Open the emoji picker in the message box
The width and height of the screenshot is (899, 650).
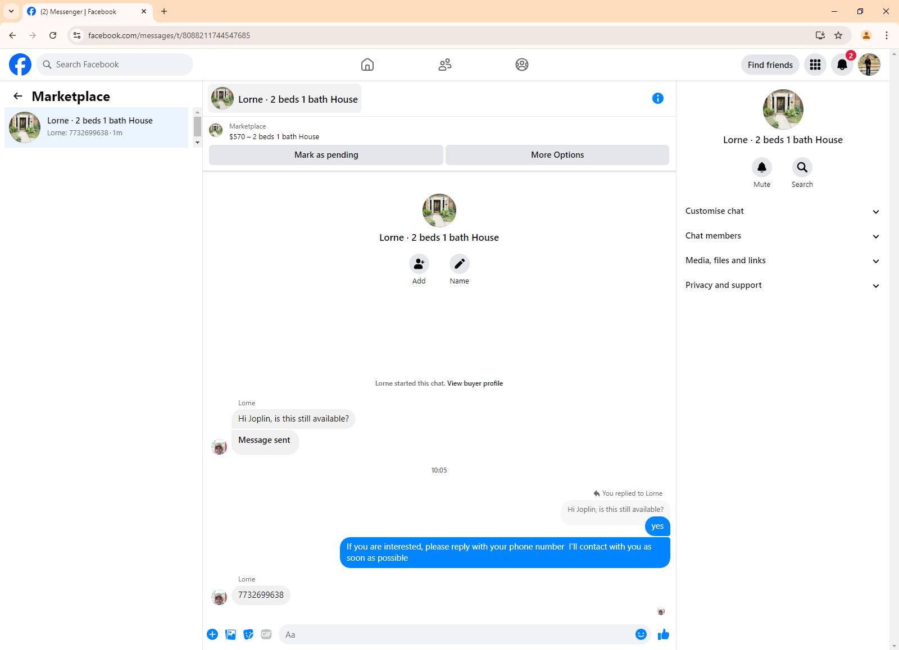coord(641,634)
